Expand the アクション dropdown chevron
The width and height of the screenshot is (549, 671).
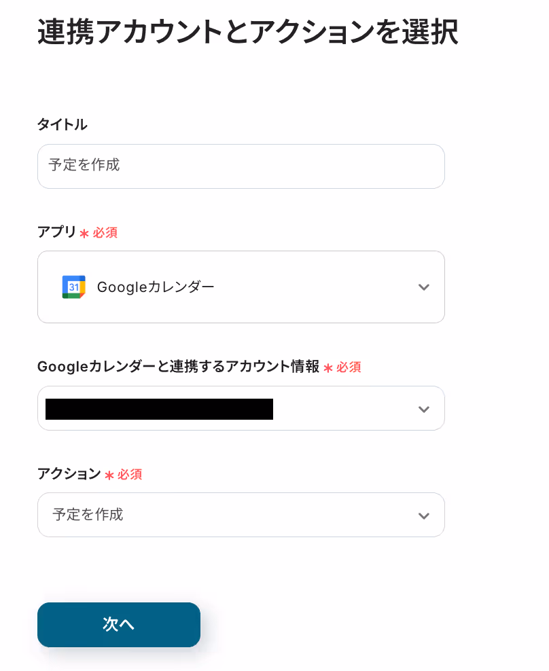(x=423, y=515)
